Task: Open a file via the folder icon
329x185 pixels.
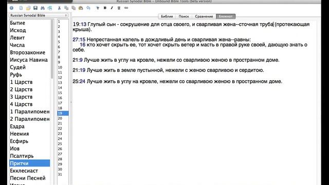Action: pyautogui.click(x=28, y=8)
